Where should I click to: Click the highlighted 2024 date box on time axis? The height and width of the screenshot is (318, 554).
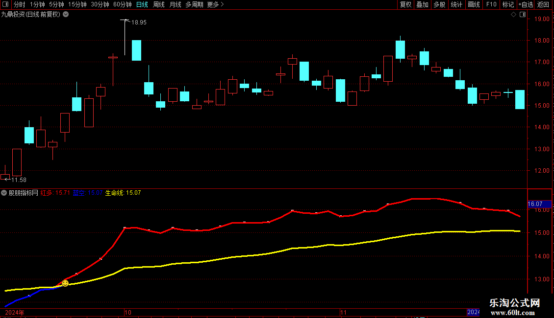[x=474, y=312]
